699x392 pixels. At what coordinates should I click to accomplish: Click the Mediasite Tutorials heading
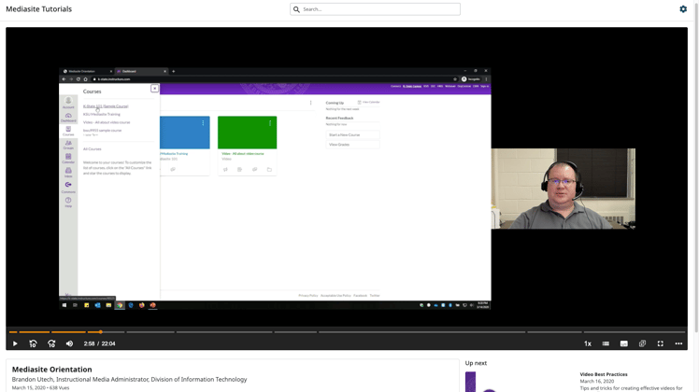(39, 9)
